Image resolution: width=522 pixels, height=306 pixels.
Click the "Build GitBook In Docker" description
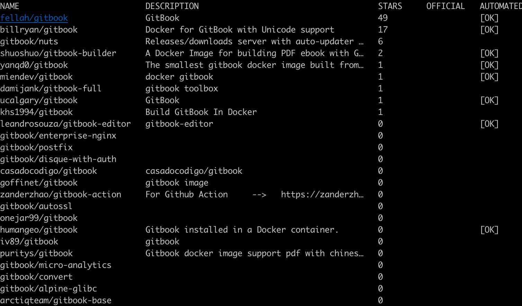pyautogui.click(x=201, y=112)
